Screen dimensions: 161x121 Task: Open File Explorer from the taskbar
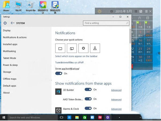(x=77, y=118)
